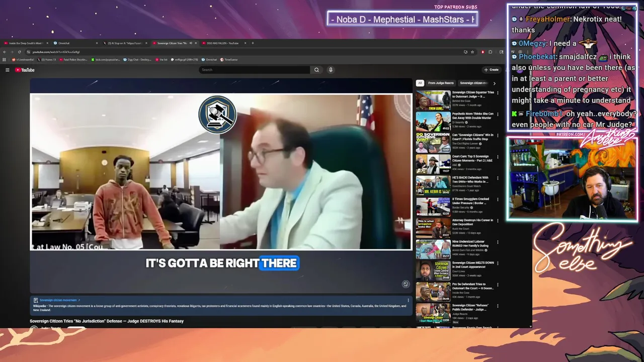Image resolution: width=644 pixels, height=362 pixels.
Task: Open the Sovereign Citizen Squatter video thumbnail
Action: [x=433, y=100]
